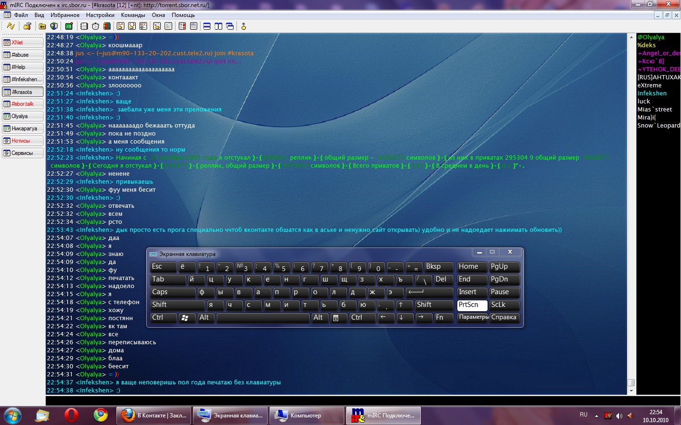This screenshot has height=425, width=681.
Task: Click the DCC Chat toolbar icon
Action: click(x=131, y=26)
